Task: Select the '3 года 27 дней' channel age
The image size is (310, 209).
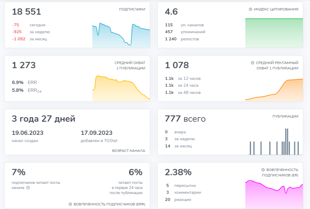Action: (x=44, y=119)
